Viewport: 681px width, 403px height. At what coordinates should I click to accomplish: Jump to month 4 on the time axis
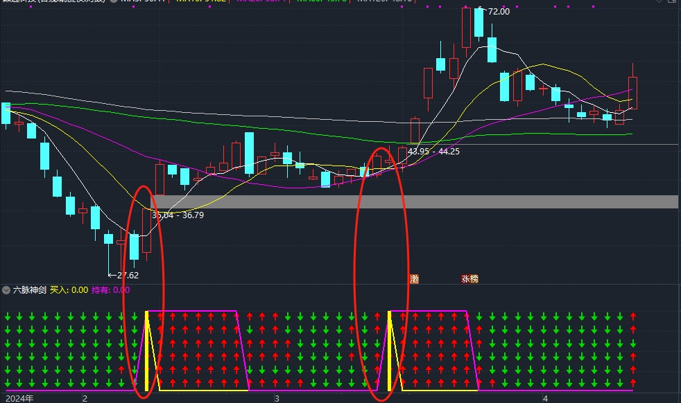click(x=545, y=398)
